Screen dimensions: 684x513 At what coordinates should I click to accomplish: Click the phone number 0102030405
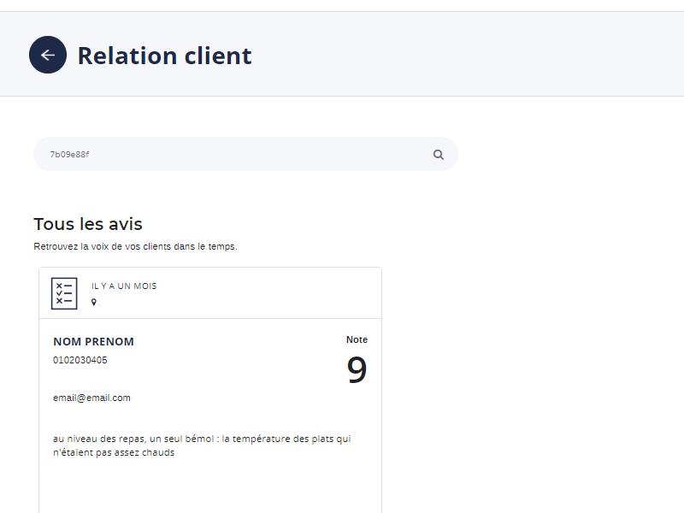tap(80, 360)
